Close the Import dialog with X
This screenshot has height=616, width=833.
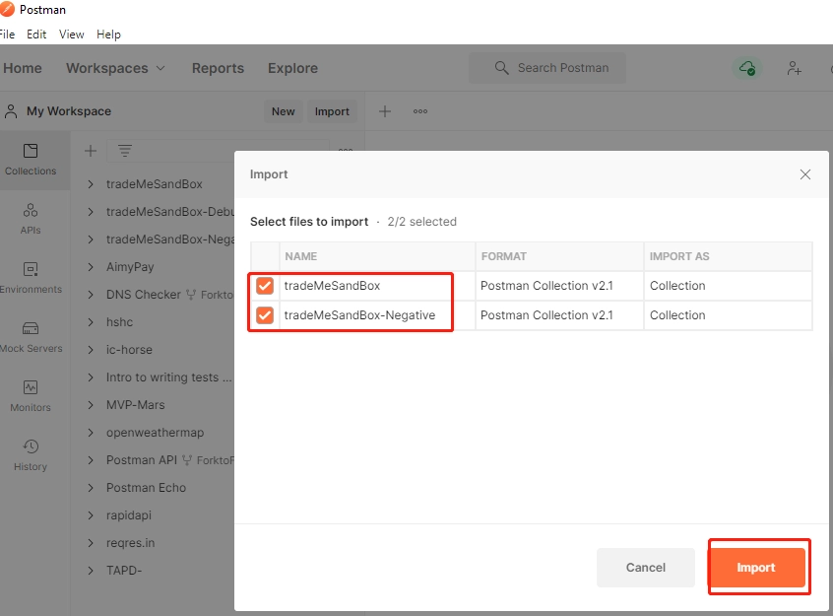click(805, 174)
